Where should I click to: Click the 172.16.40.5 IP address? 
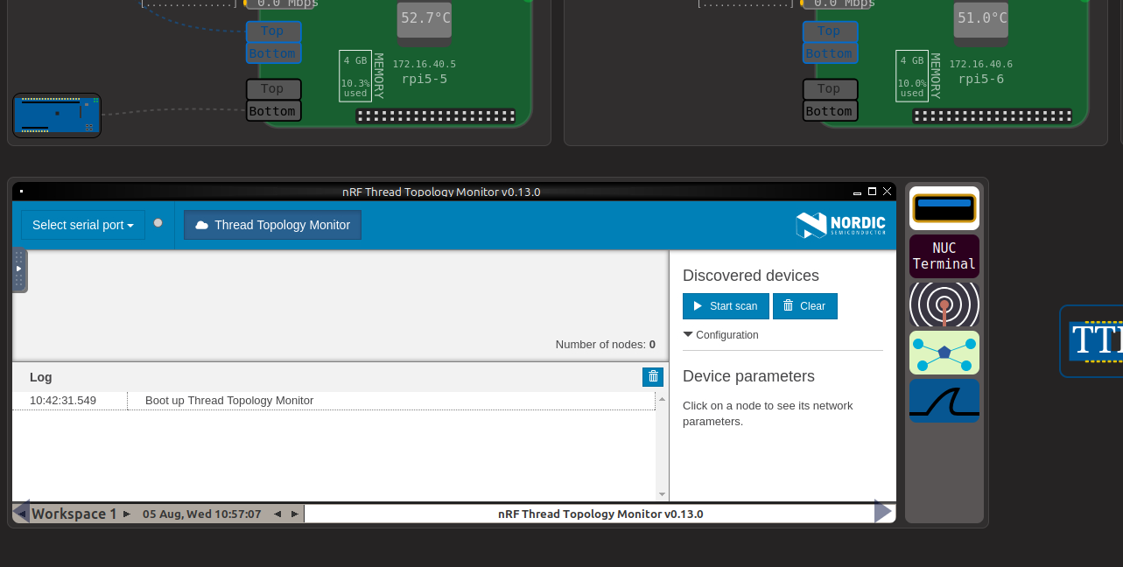pos(424,64)
